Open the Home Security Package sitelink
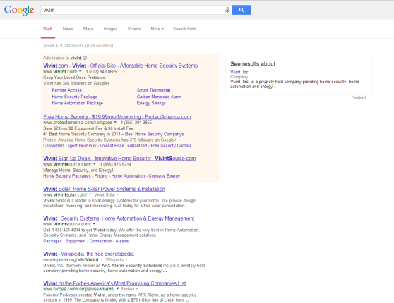Image resolution: width=394 pixels, height=303 pixels. (75, 97)
